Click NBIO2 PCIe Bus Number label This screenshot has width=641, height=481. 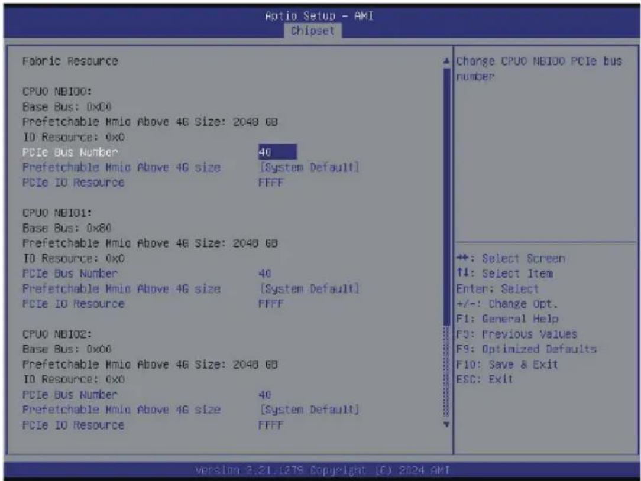pyautogui.click(x=70, y=395)
